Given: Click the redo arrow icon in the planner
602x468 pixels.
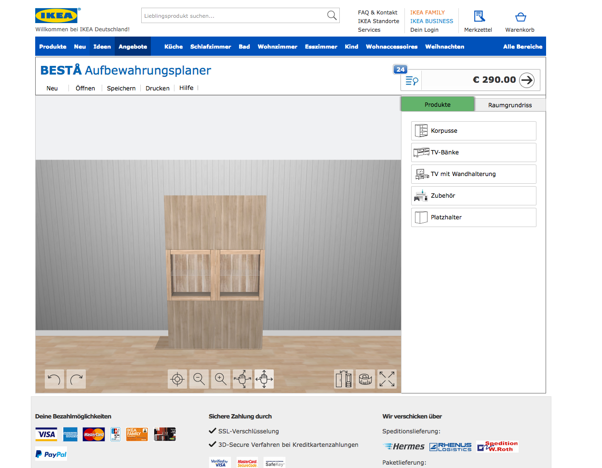Looking at the screenshot, I should click(76, 379).
